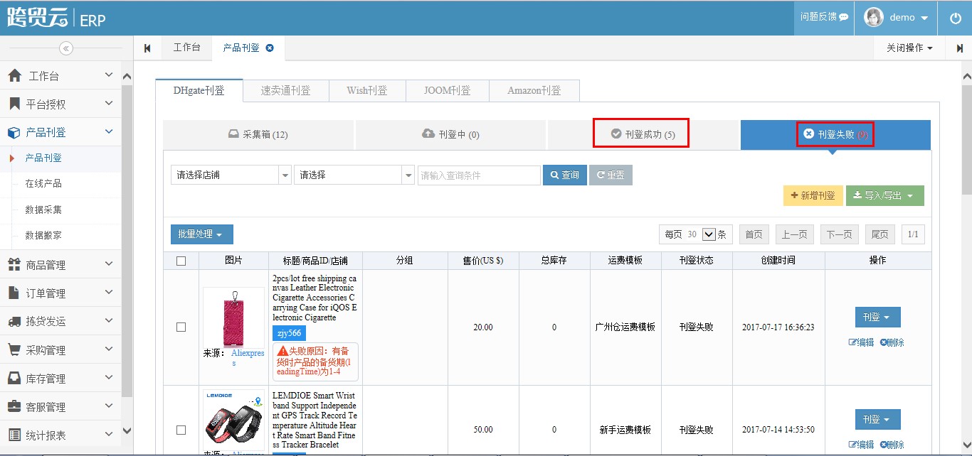
Task: Click the 工作台 home icon in sidebar
Action: pyautogui.click(x=14, y=76)
